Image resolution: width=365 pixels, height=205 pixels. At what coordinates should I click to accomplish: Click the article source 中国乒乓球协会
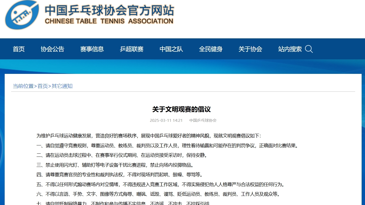[x=203, y=120]
